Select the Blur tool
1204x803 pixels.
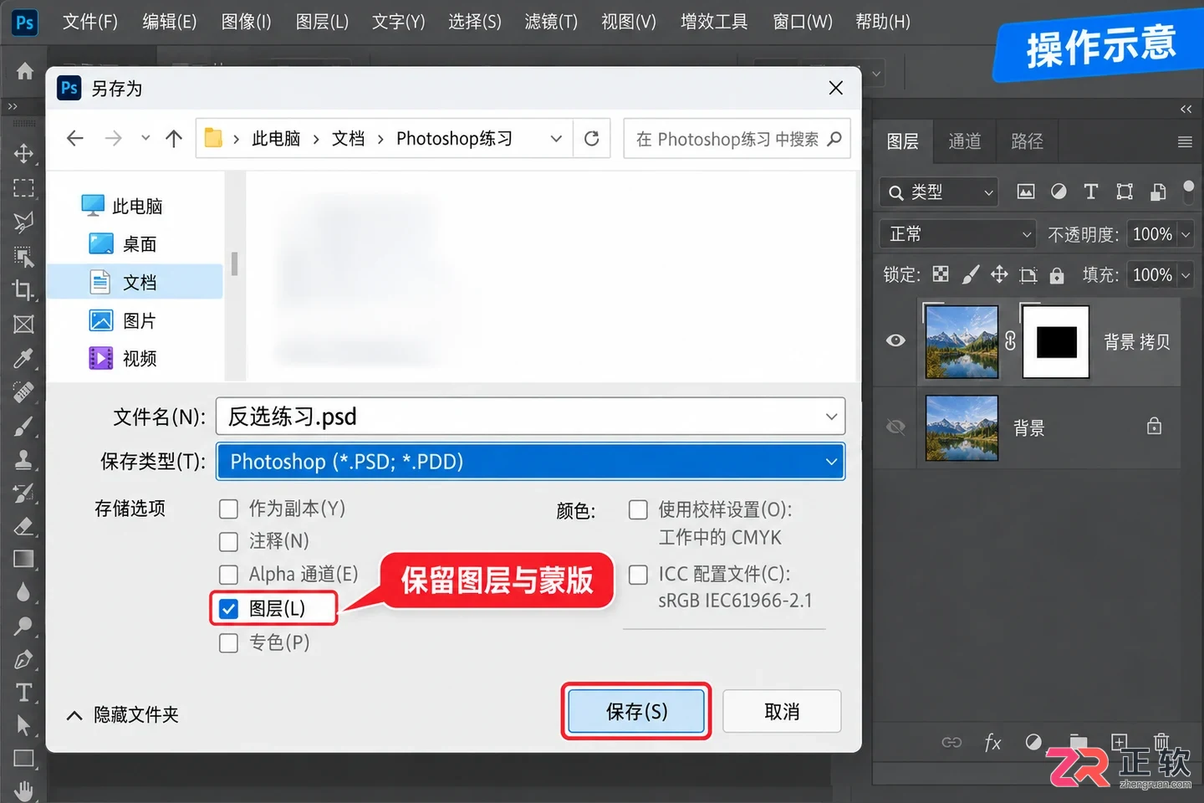coord(23,592)
